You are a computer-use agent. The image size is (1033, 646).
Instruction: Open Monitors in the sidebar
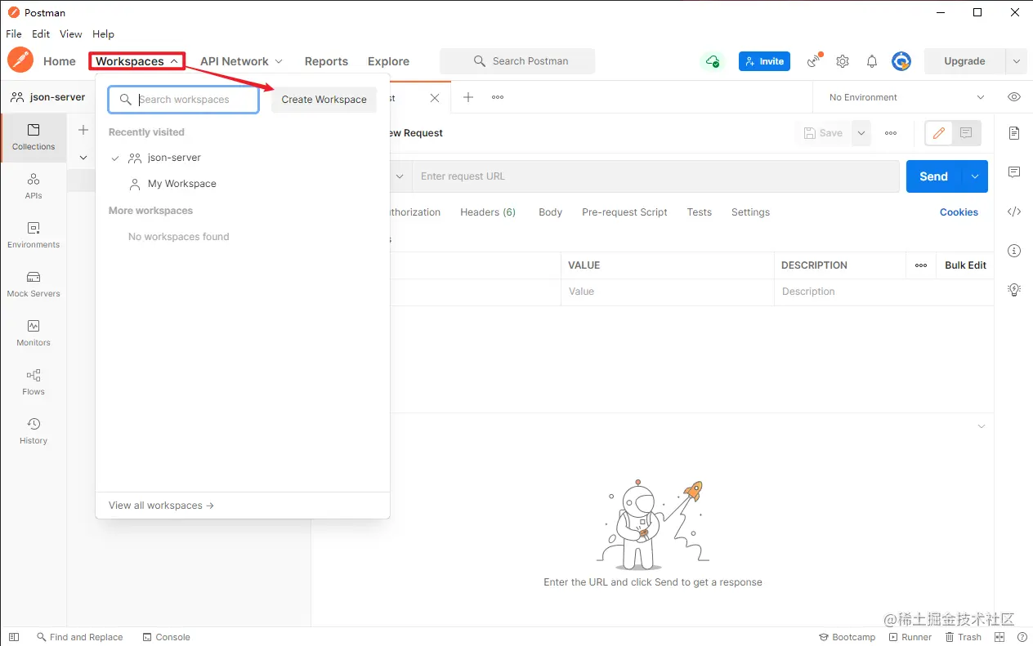pos(34,333)
